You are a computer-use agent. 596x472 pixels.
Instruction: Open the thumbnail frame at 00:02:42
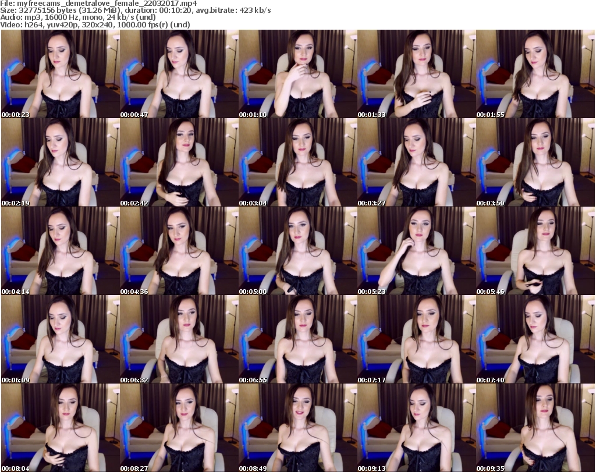179,162
